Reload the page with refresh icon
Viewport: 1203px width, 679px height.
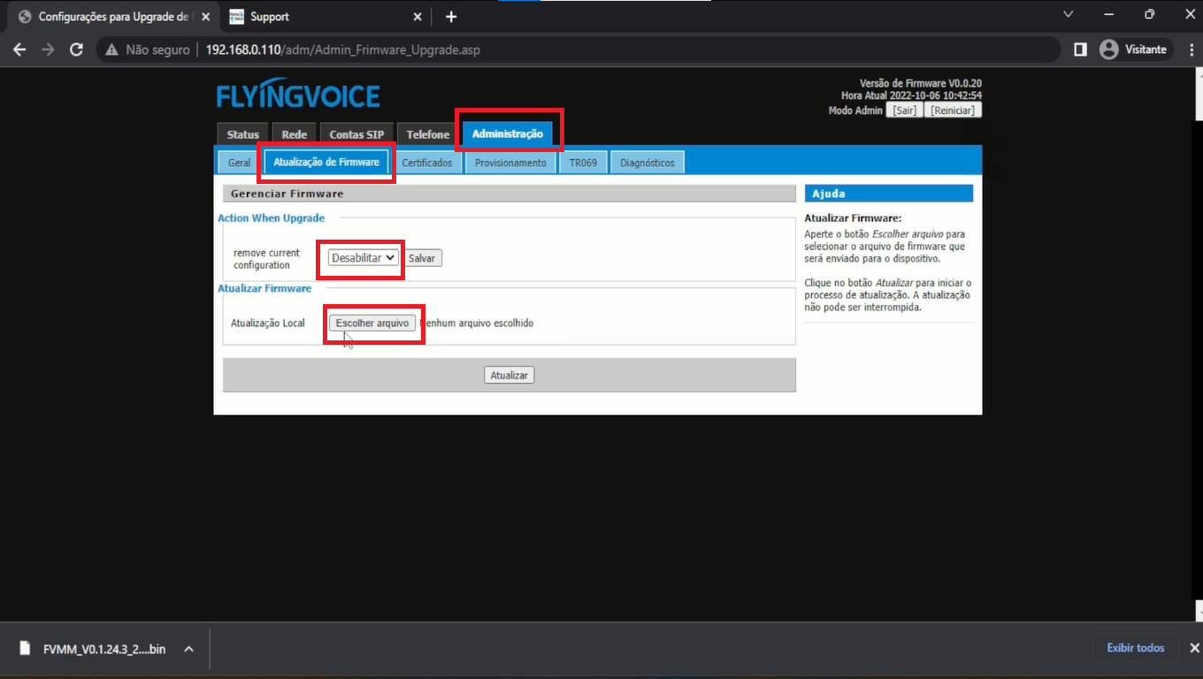77,50
